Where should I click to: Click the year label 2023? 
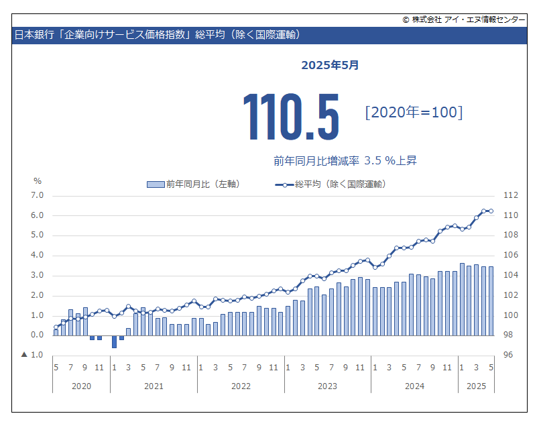(327, 386)
